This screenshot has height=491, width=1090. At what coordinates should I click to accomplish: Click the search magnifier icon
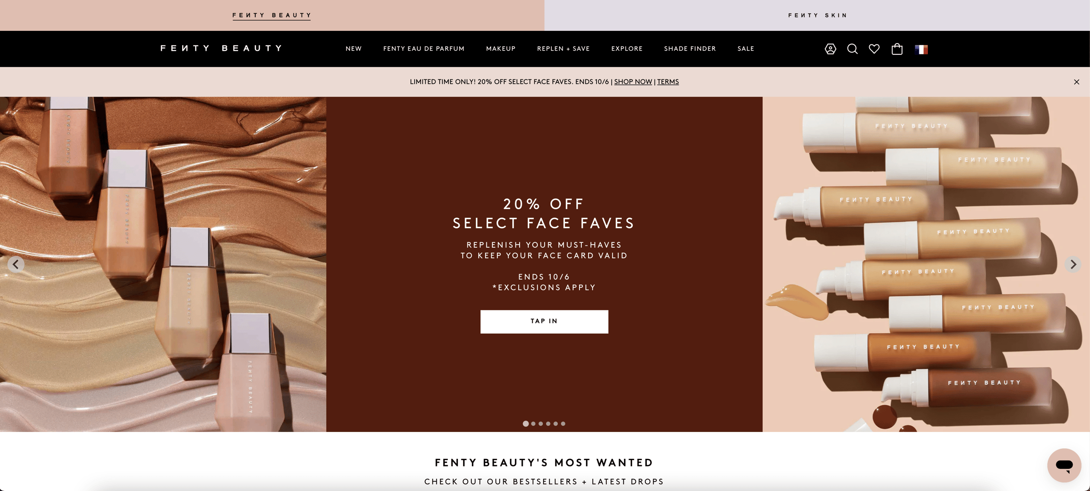tap(852, 49)
